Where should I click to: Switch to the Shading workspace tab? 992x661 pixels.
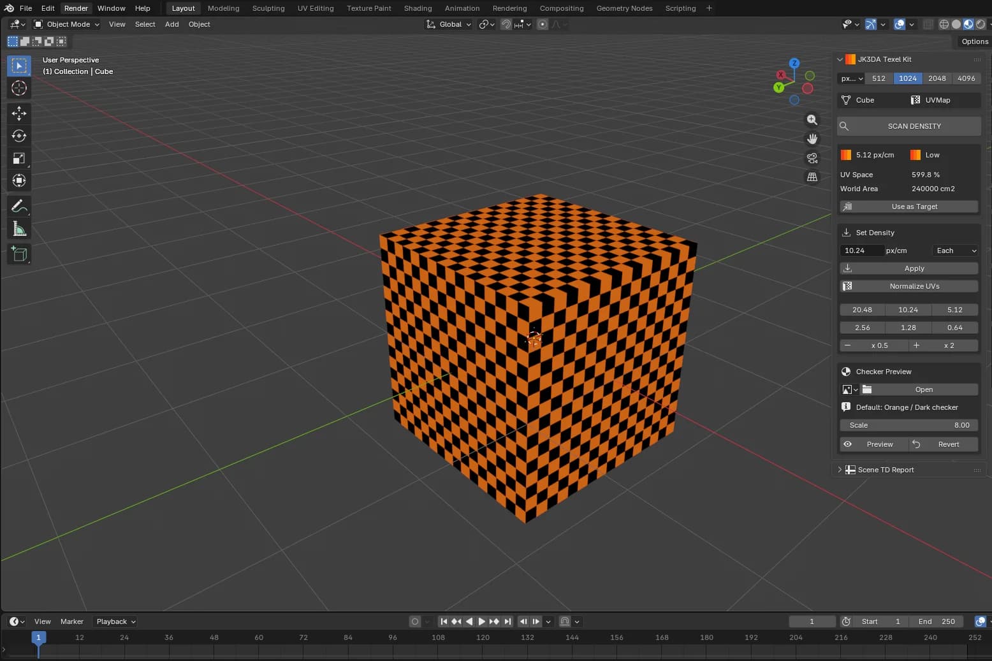[418, 8]
